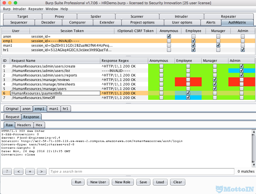The height and width of the screenshot is (194, 256).
Task: Click in the search term field
Action: [x=142, y=171]
